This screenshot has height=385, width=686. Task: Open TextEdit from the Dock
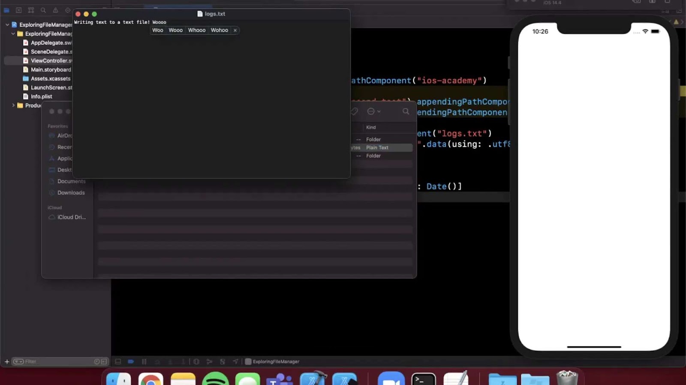coord(456,379)
